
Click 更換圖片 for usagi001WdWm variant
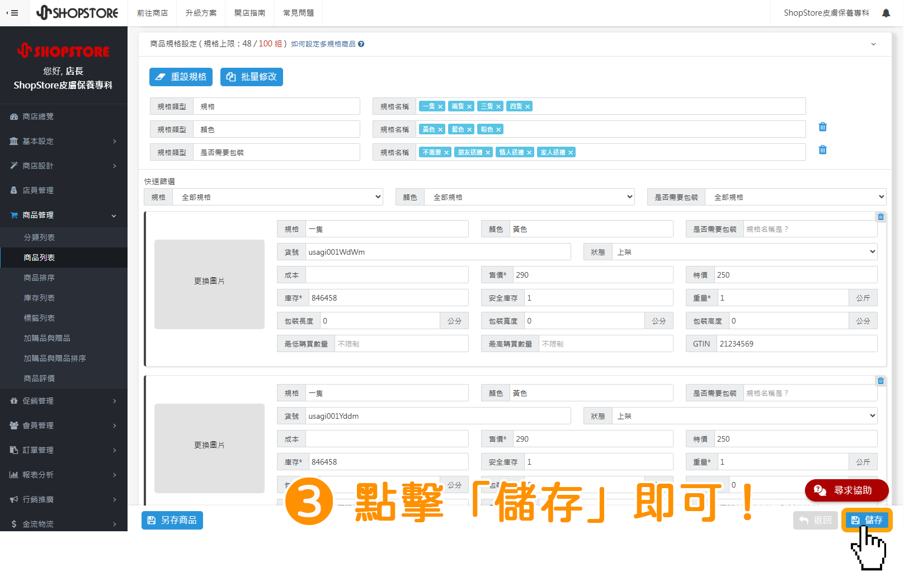point(209,284)
